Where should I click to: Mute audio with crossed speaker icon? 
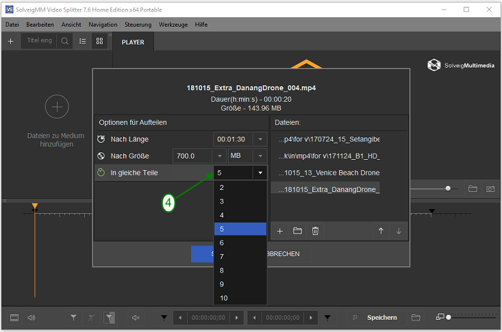tap(136, 318)
